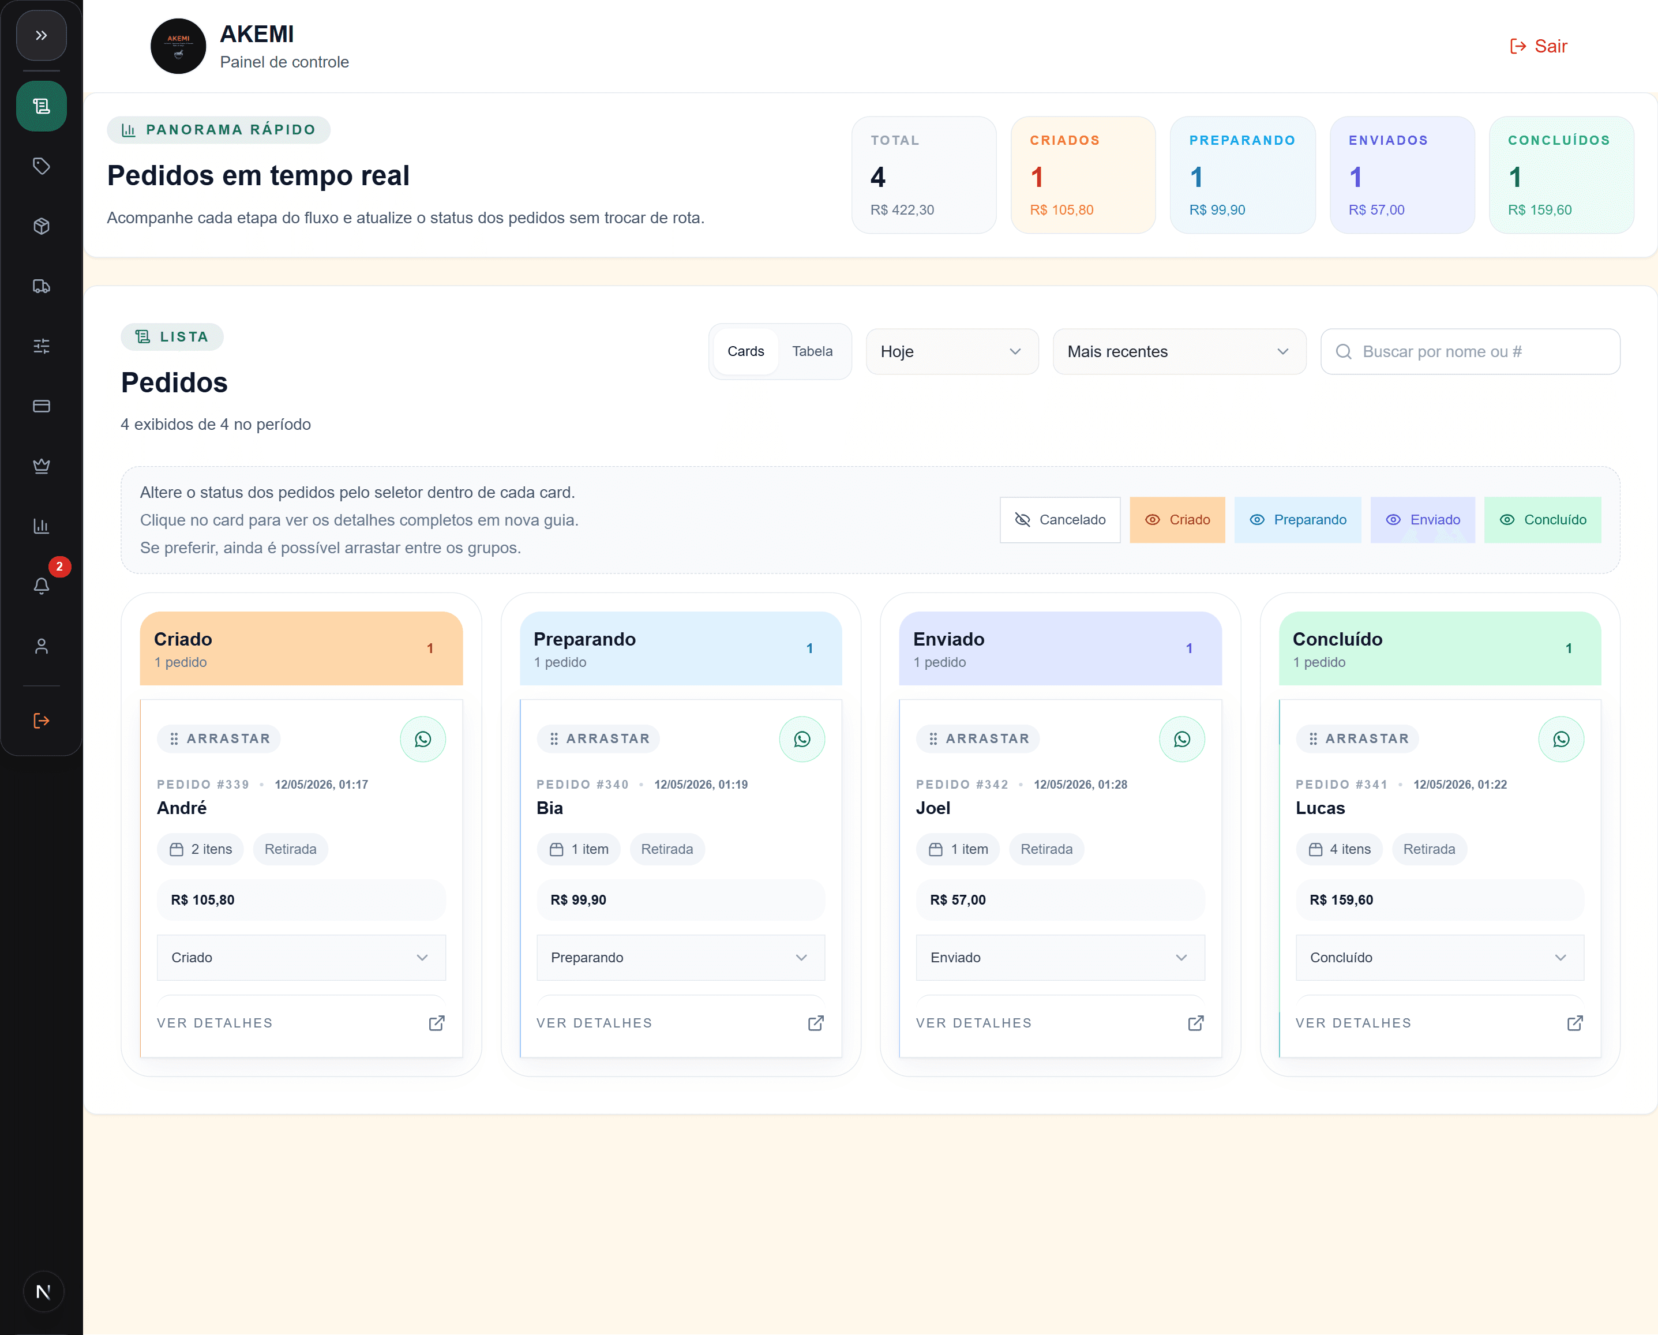Click the ARRASTAR handle on order #341
The image size is (1658, 1335).
coord(1357,738)
